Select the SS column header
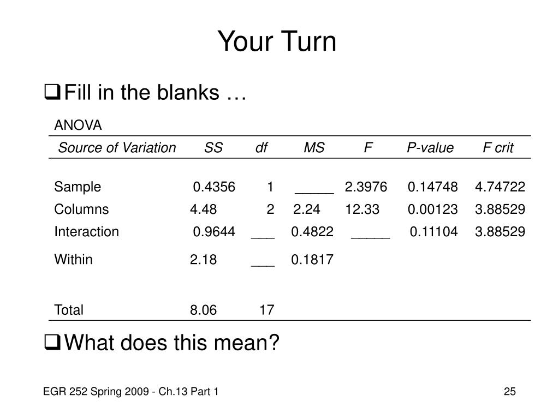The width and height of the screenshot is (559, 419). click(213, 147)
